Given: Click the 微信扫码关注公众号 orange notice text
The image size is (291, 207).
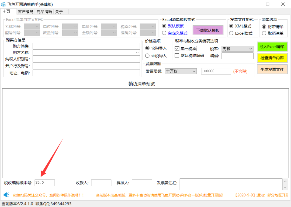Looking at the screenshot, I should coord(48,195).
